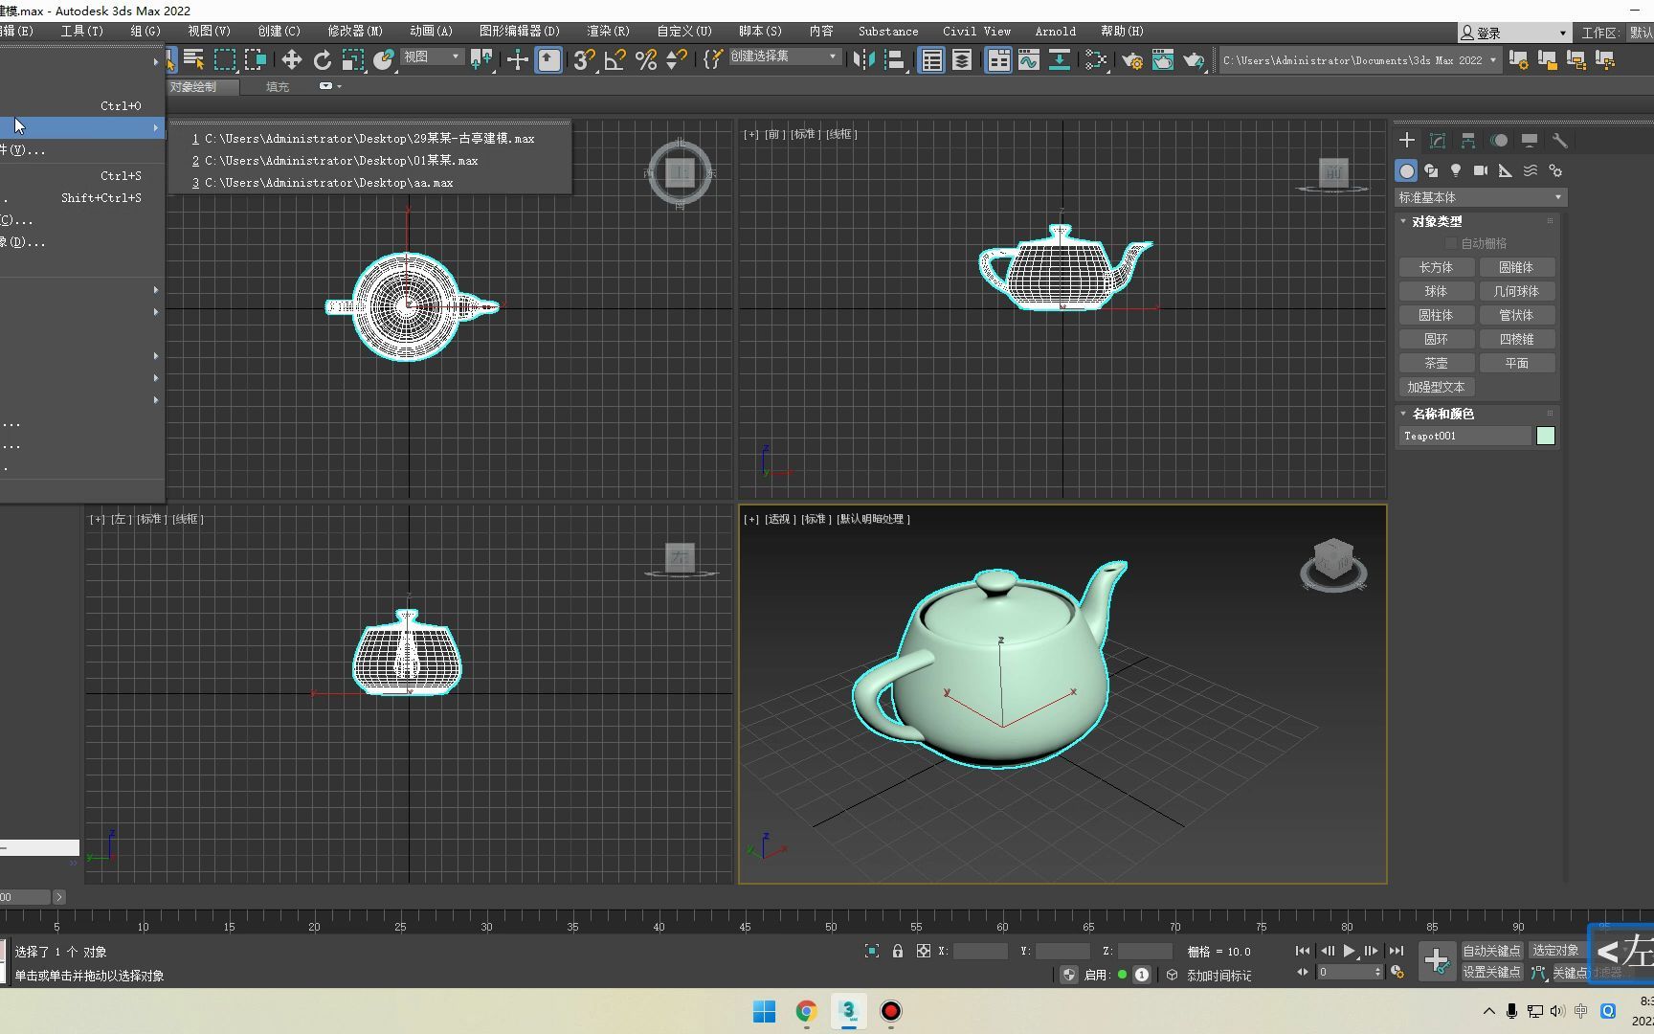Change the Teapot001 object color swatch

pyautogui.click(x=1545, y=436)
